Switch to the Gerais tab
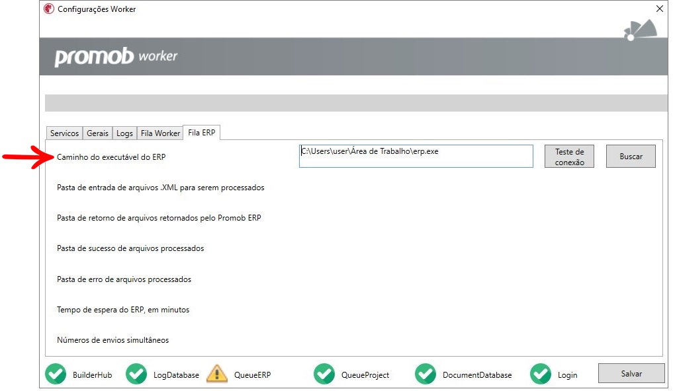 pos(97,133)
